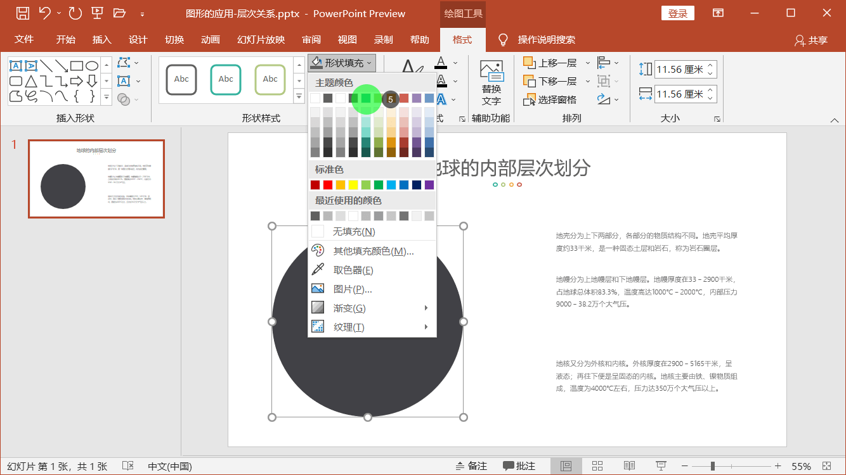Open Bring Forward dropdown arrow
846x475 pixels.
587,63
